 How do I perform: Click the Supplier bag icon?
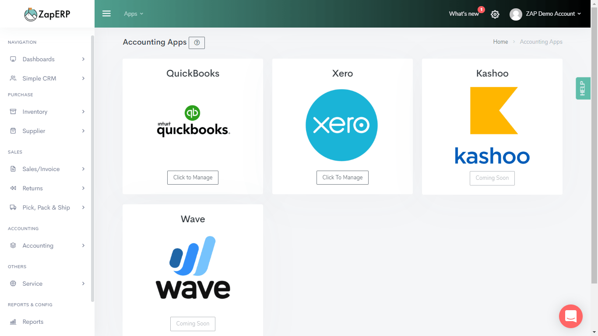click(13, 131)
